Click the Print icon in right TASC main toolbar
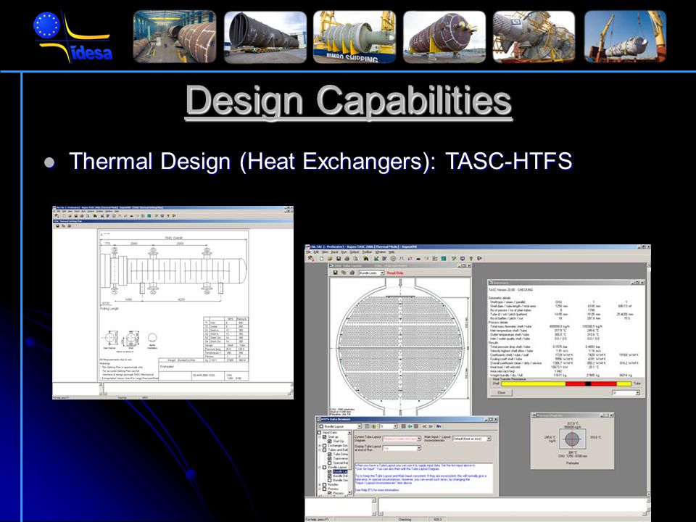The image size is (696, 522). click(x=347, y=258)
